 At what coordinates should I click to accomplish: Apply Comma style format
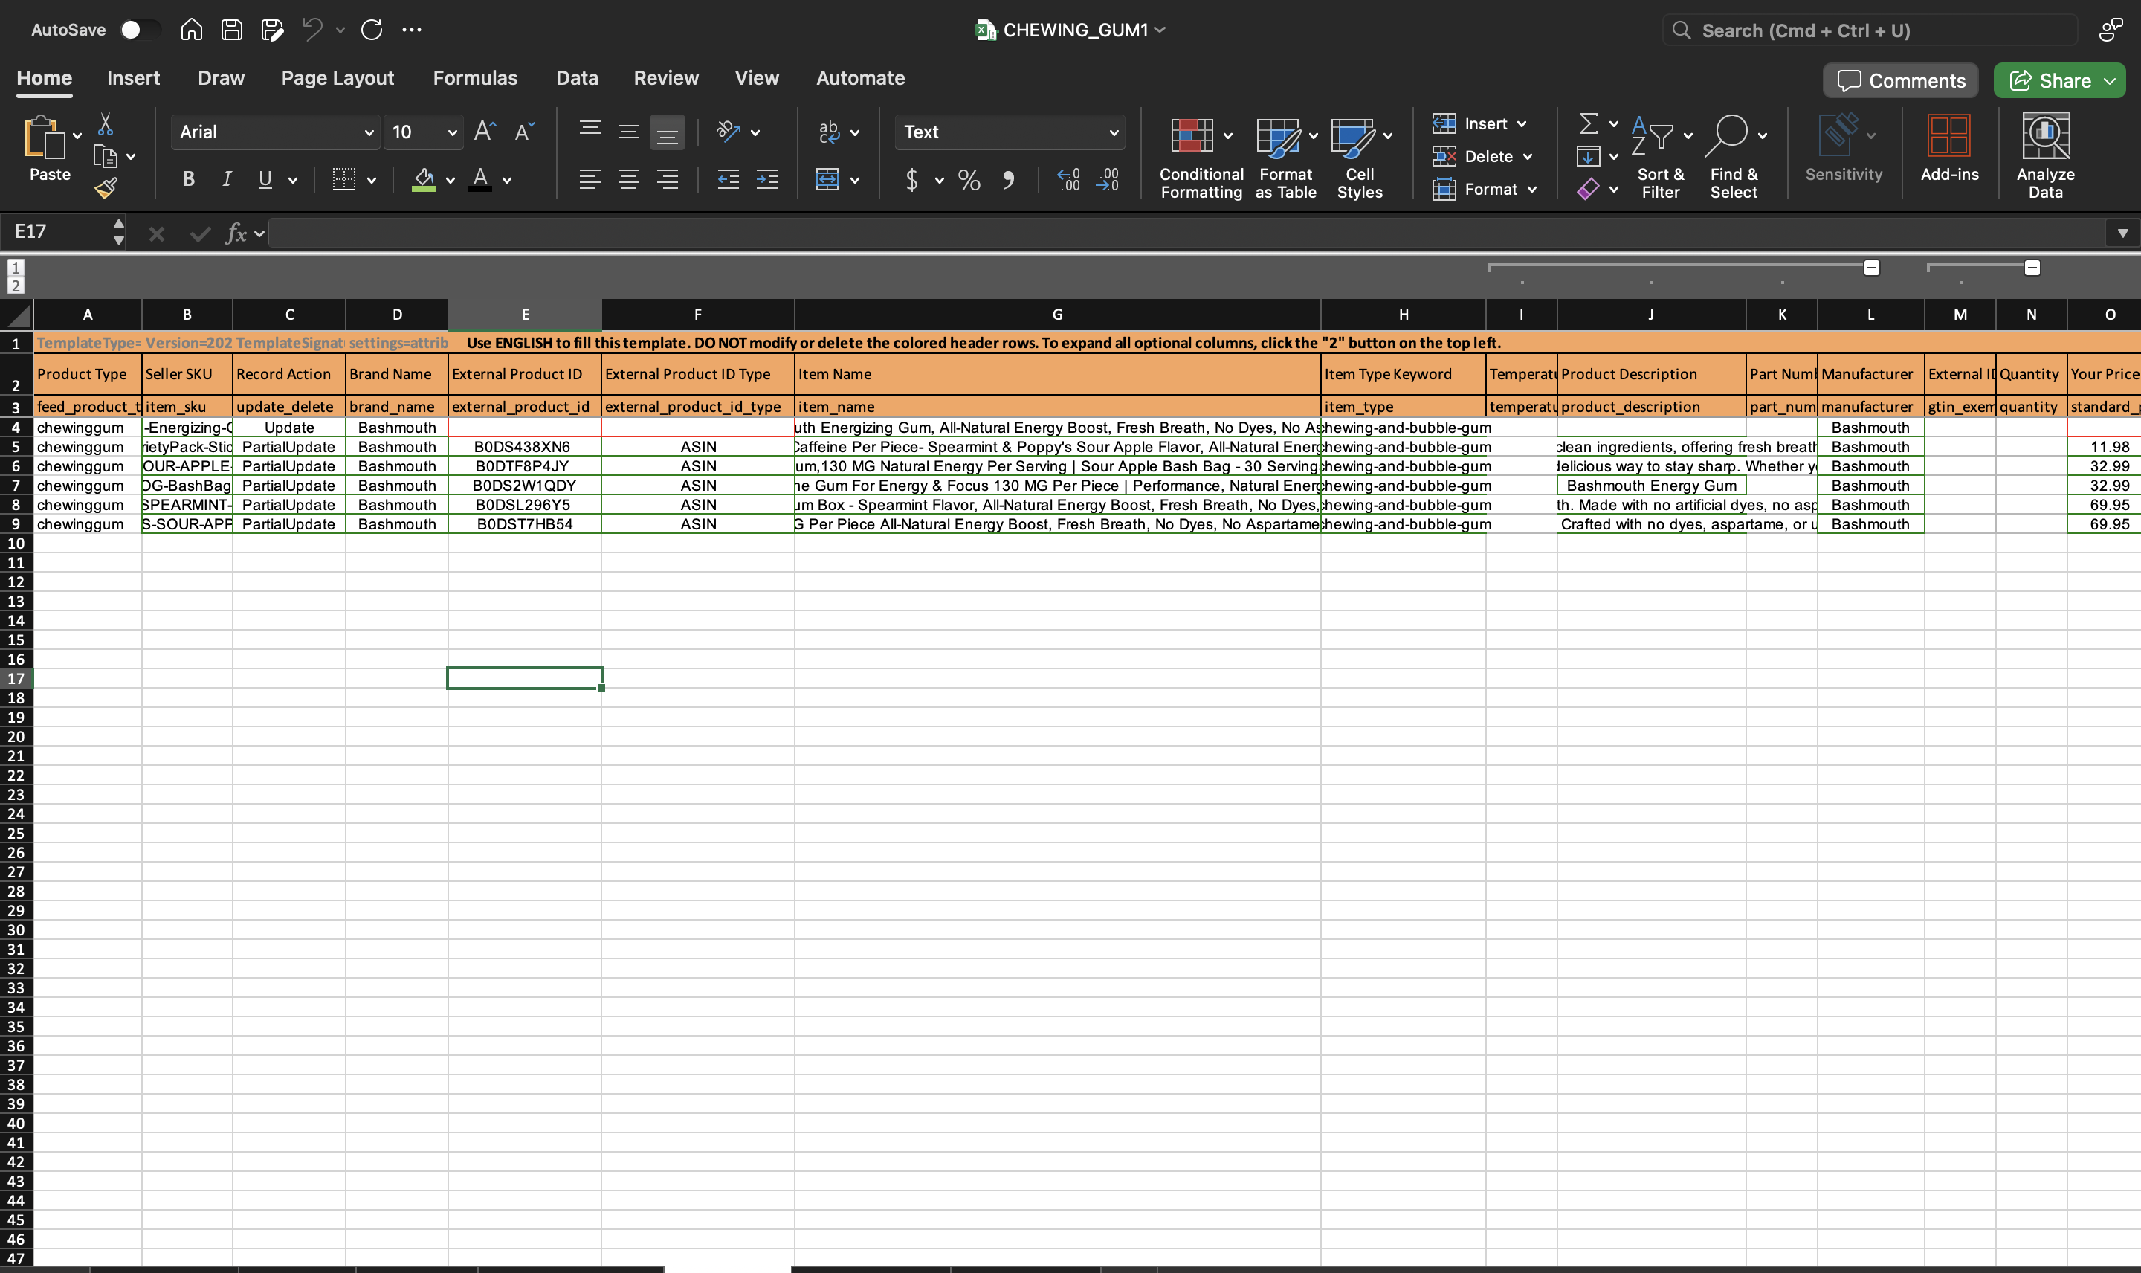[x=1008, y=180]
